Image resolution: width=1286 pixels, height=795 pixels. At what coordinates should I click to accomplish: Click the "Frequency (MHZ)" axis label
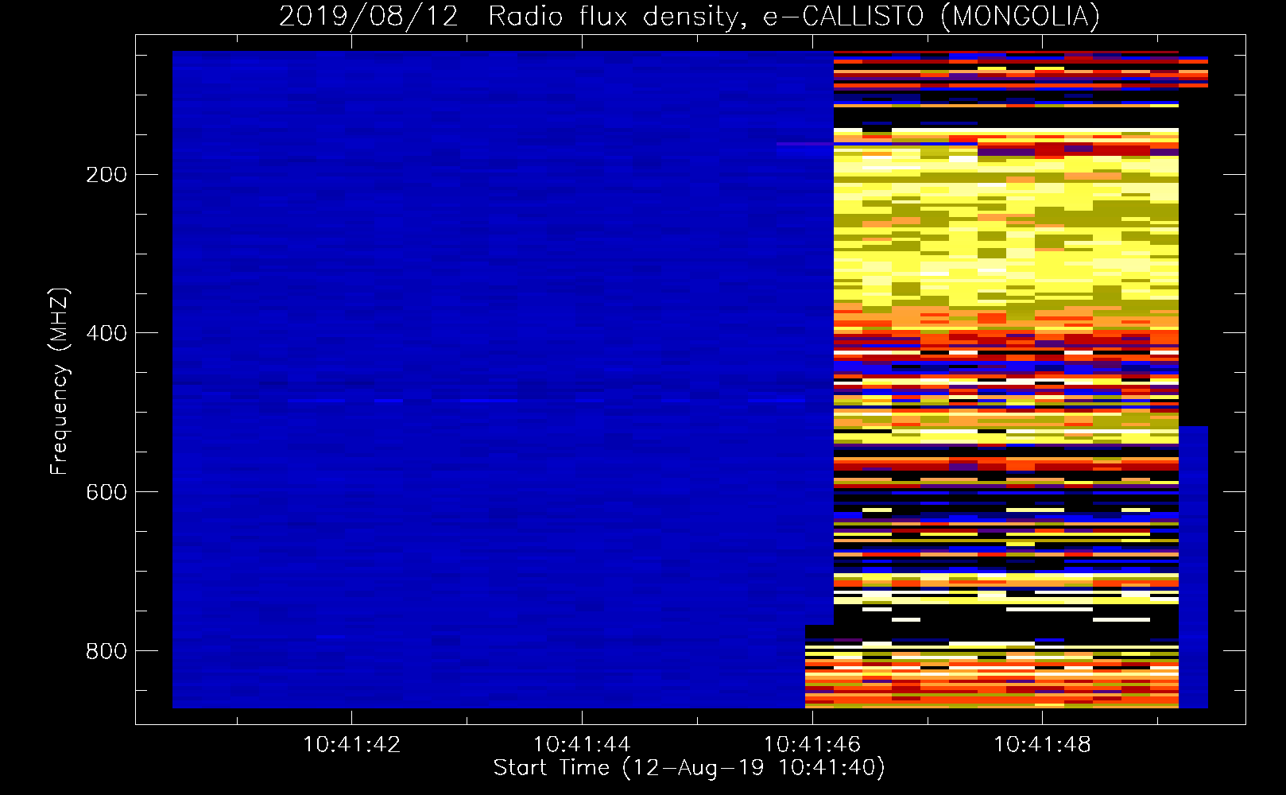(60, 382)
